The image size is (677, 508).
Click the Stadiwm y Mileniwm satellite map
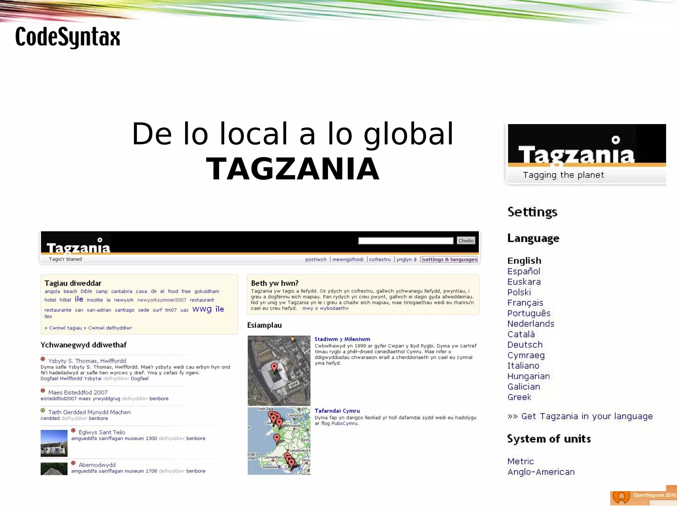pos(279,371)
